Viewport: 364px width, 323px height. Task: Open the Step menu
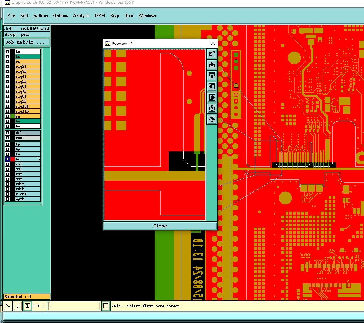115,16
